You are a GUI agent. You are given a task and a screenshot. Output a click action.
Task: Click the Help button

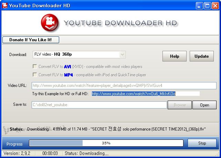tap(175, 56)
